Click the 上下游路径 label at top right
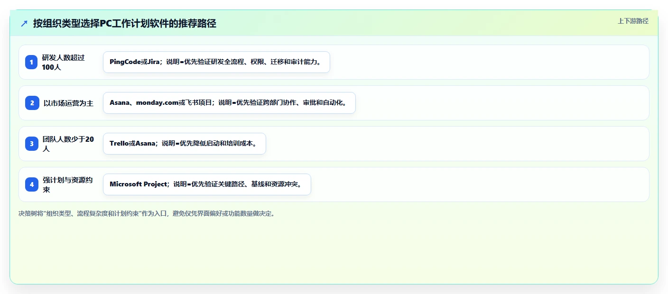The width and height of the screenshot is (668, 294). pyautogui.click(x=633, y=21)
